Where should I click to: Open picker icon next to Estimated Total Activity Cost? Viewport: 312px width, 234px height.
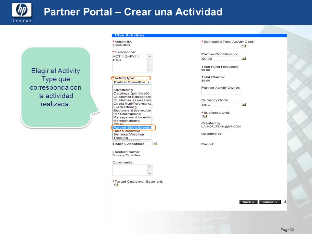click(x=244, y=46)
